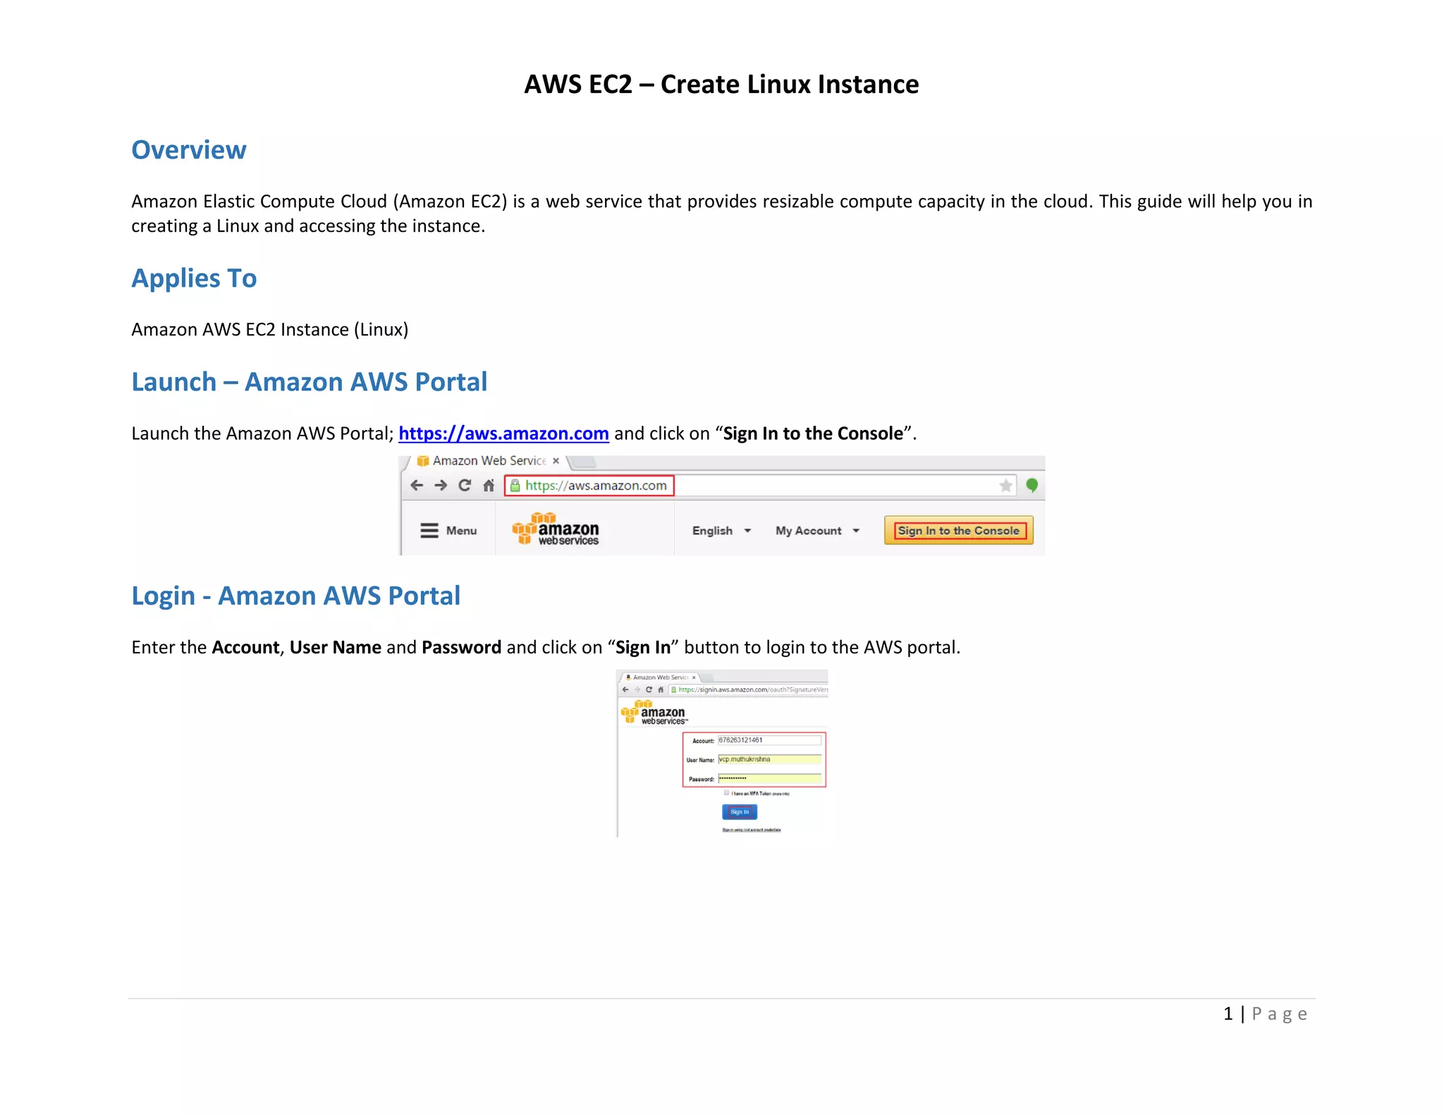Expand the English language dropdown
The image size is (1444, 1115).
(x=721, y=531)
